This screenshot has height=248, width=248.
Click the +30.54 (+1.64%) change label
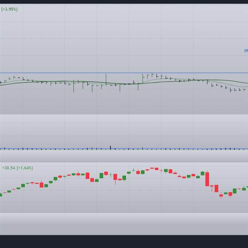[x=17, y=168]
